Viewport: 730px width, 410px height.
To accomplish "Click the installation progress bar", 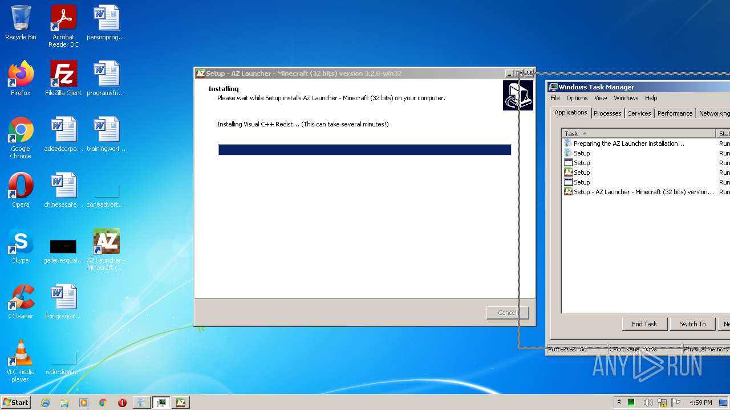I will [x=364, y=150].
